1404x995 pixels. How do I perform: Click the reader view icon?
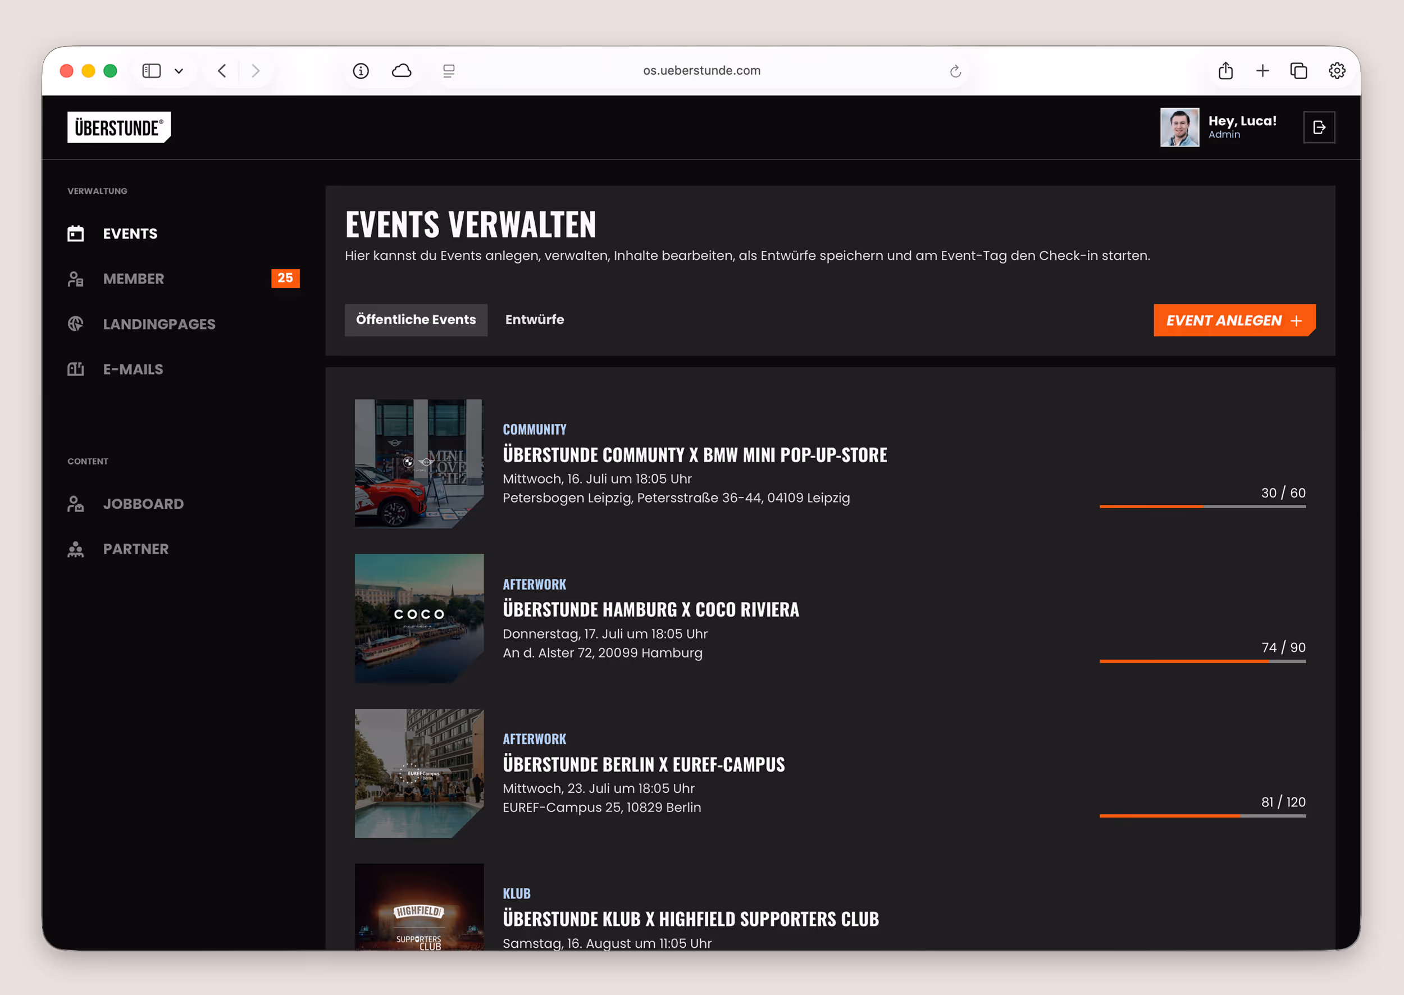click(x=449, y=71)
